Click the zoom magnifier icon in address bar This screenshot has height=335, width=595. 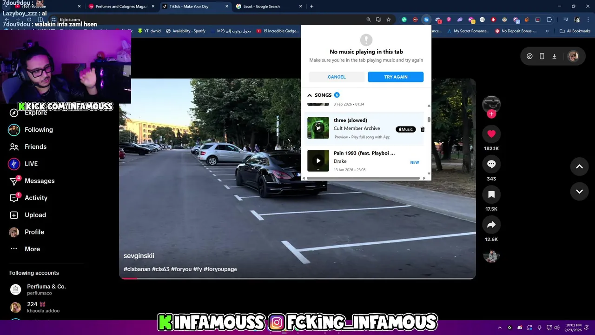coord(369,20)
